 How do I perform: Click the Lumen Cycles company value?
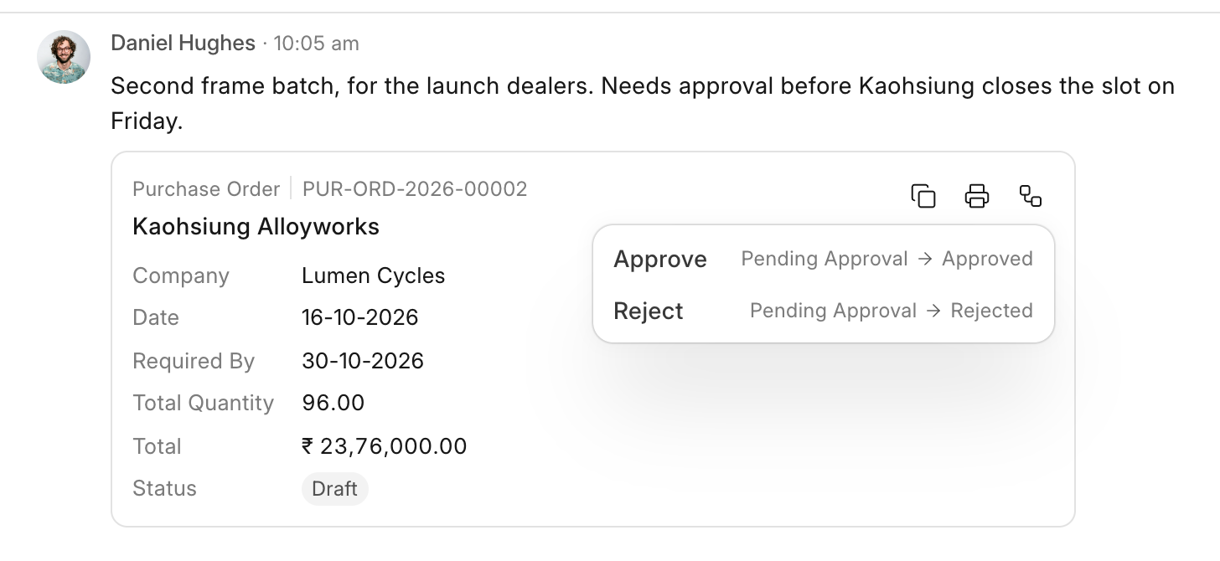coord(373,275)
